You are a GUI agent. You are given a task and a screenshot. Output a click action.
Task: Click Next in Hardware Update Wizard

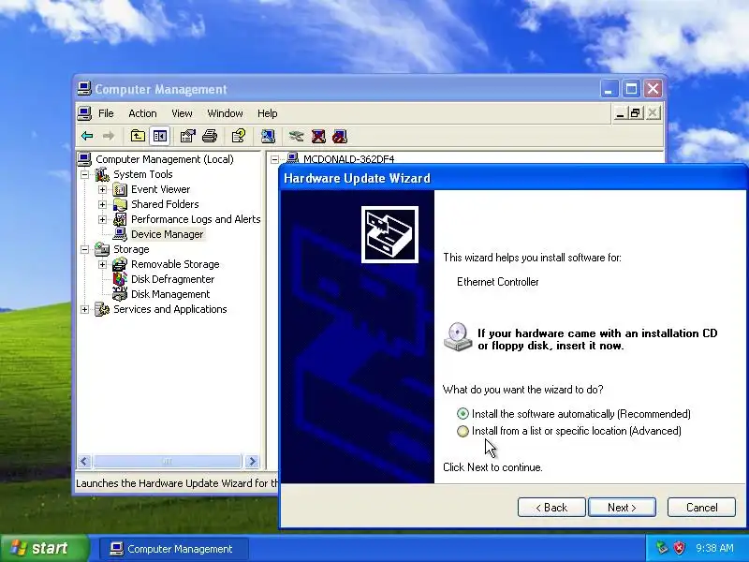pos(622,508)
